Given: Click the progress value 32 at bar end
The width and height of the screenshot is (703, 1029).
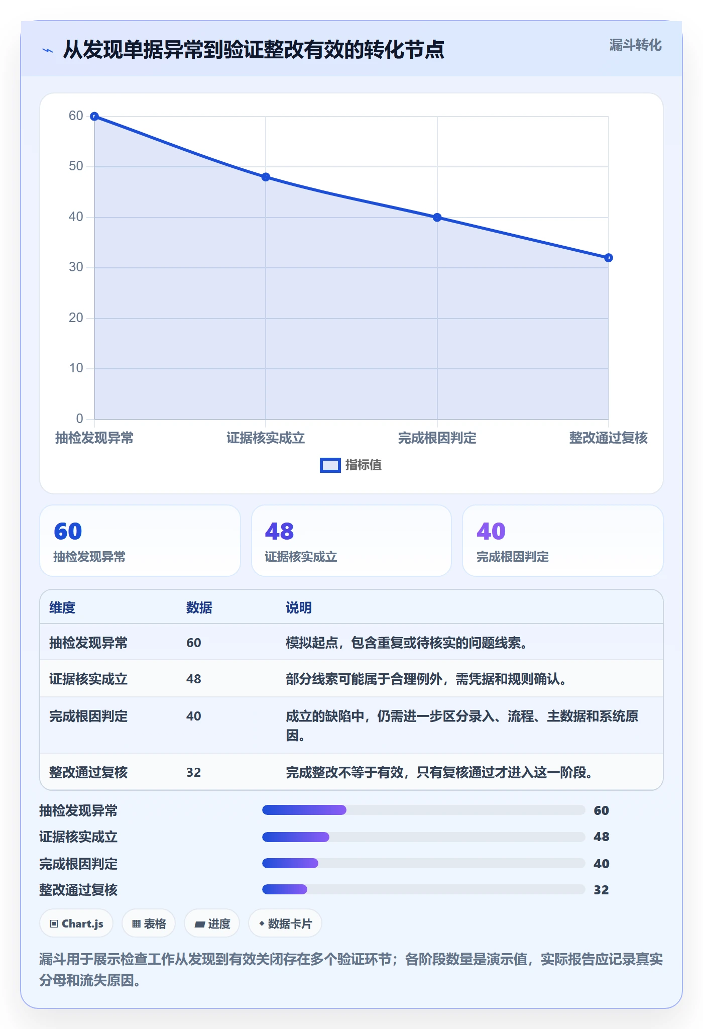Looking at the screenshot, I should pos(601,890).
